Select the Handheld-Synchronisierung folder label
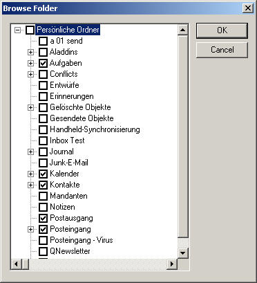 pyautogui.click(x=95, y=129)
